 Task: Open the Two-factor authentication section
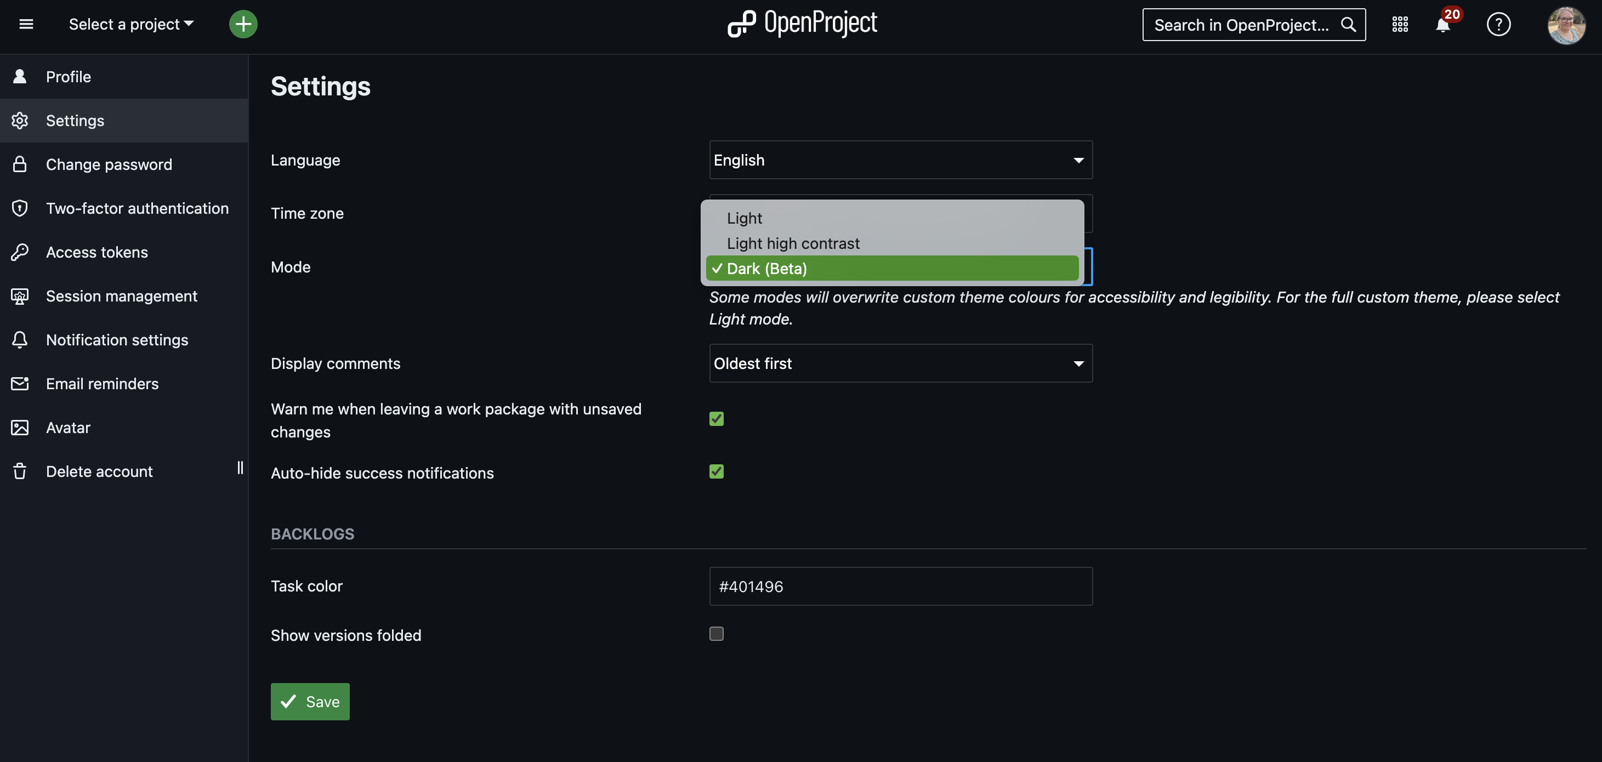137,208
